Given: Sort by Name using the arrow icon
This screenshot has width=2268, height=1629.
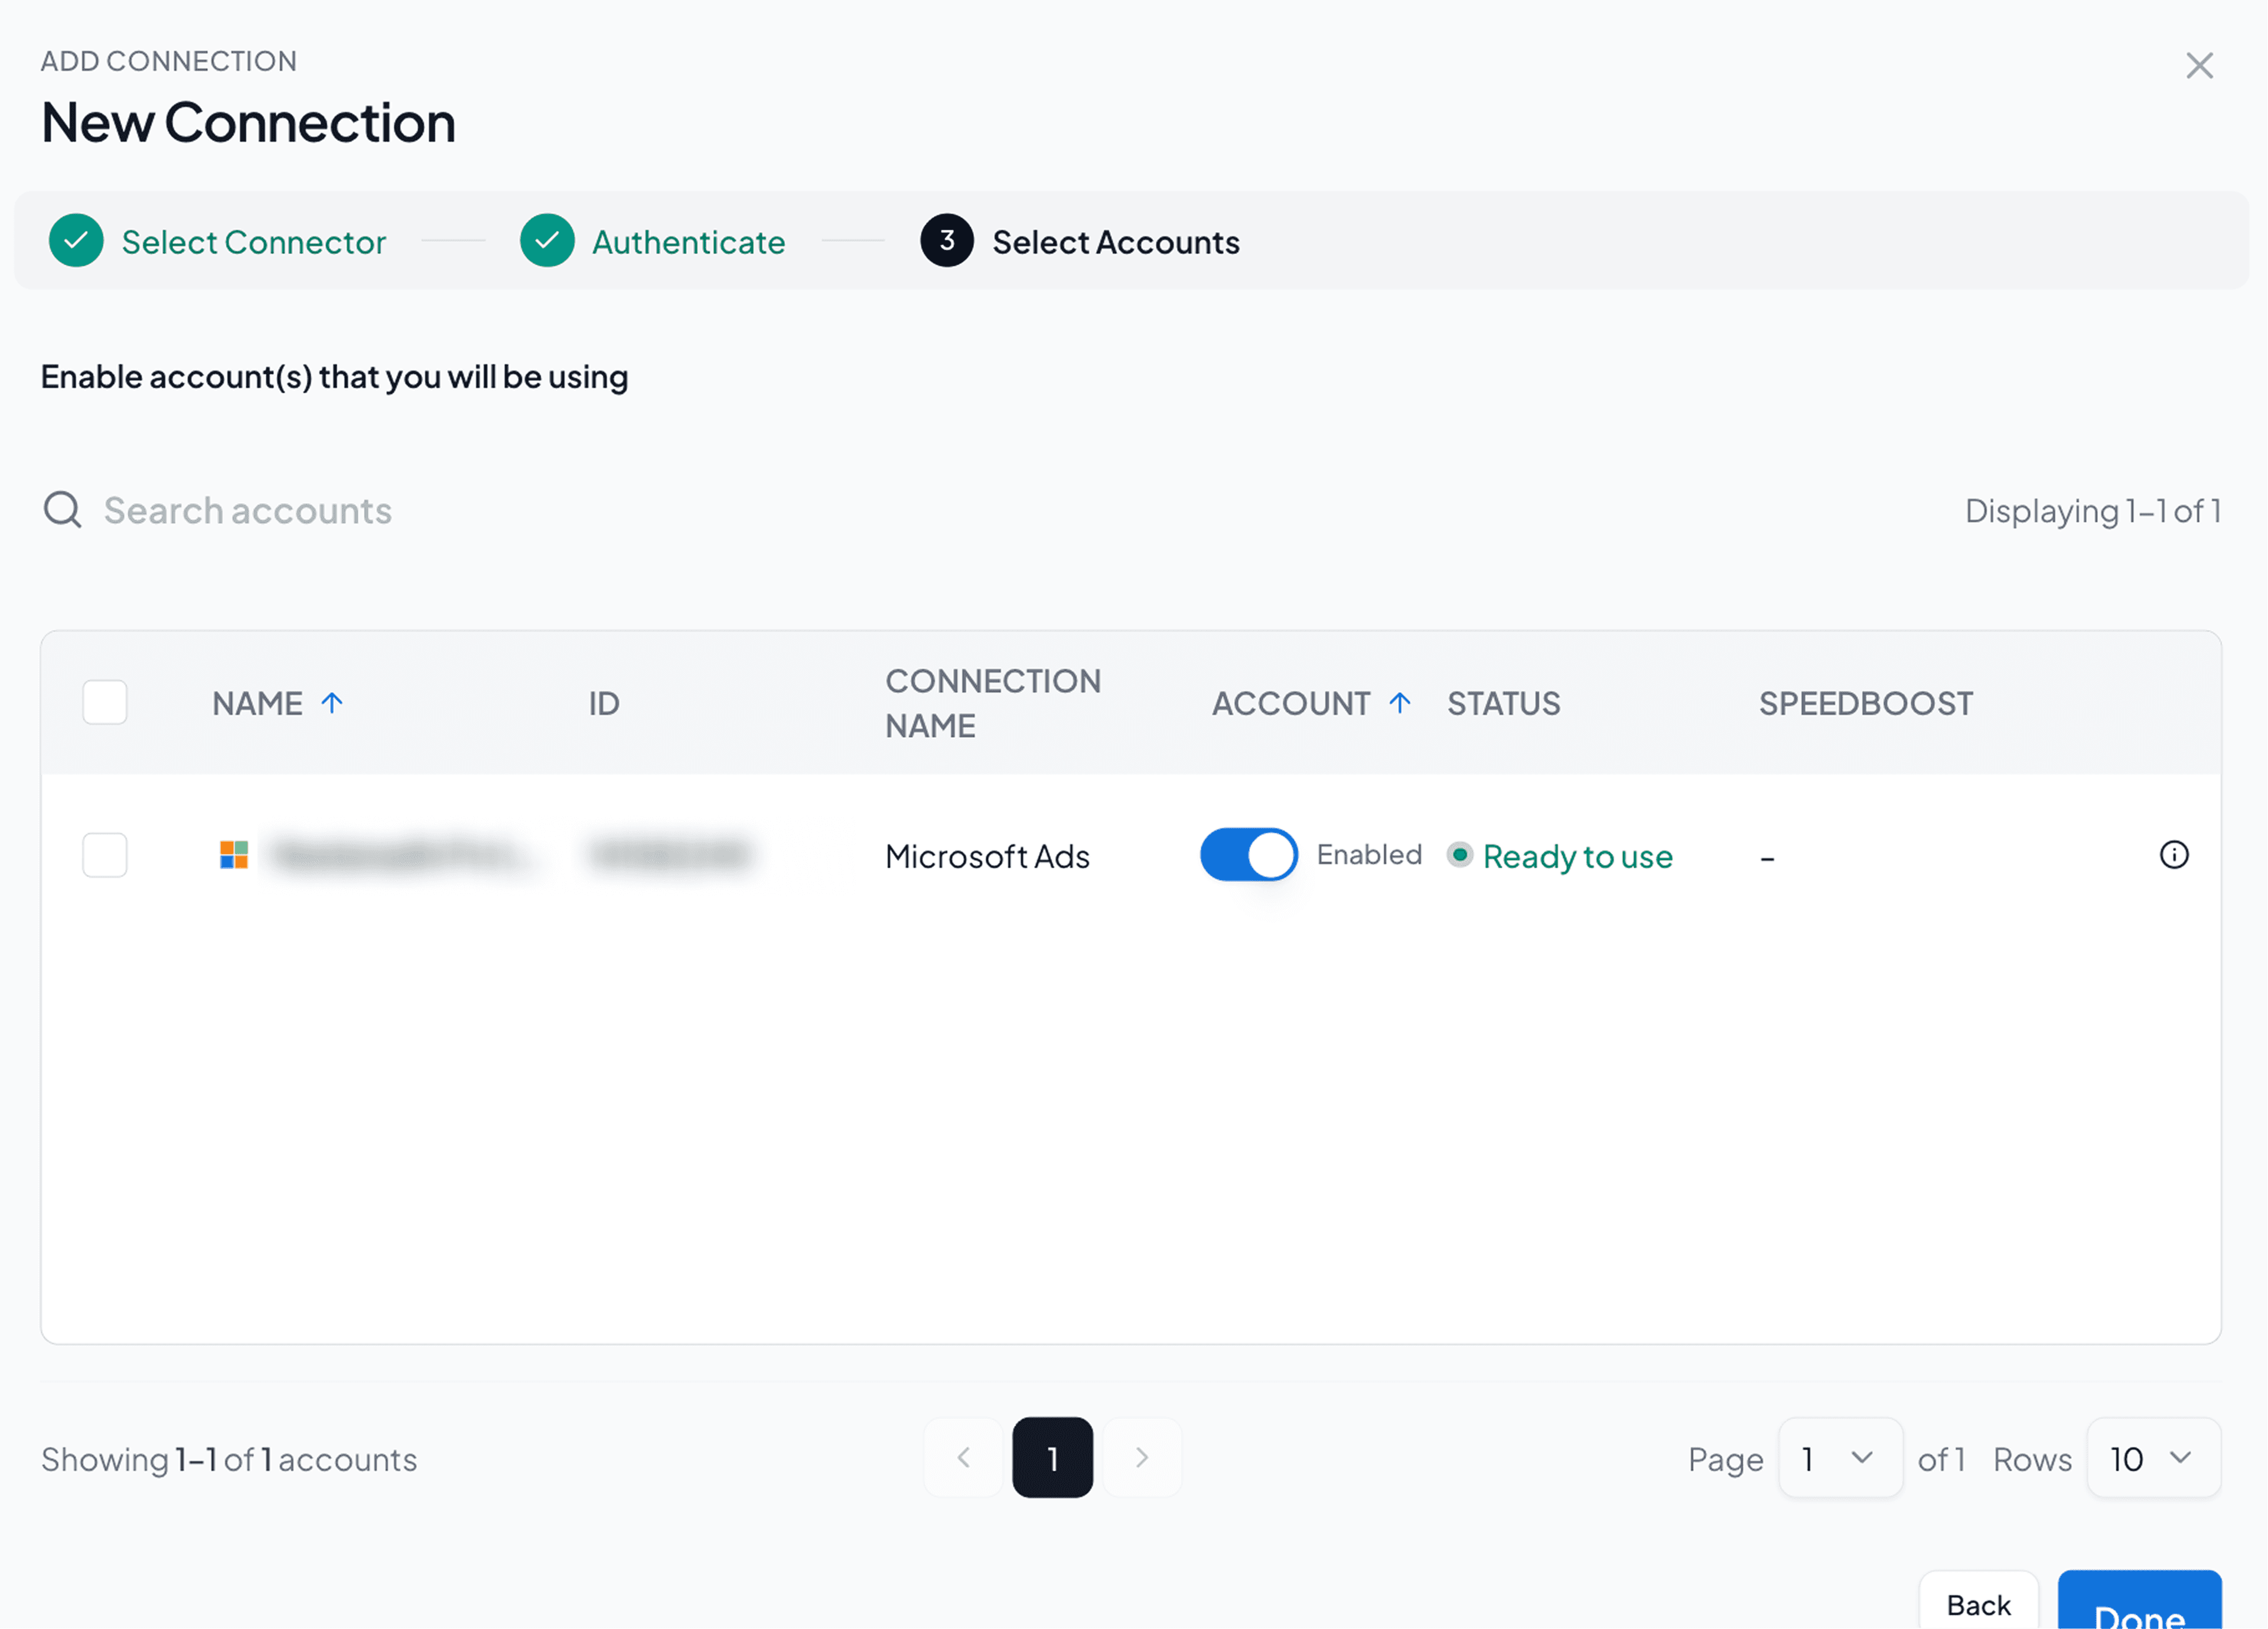Looking at the screenshot, I should pos(332,703).
